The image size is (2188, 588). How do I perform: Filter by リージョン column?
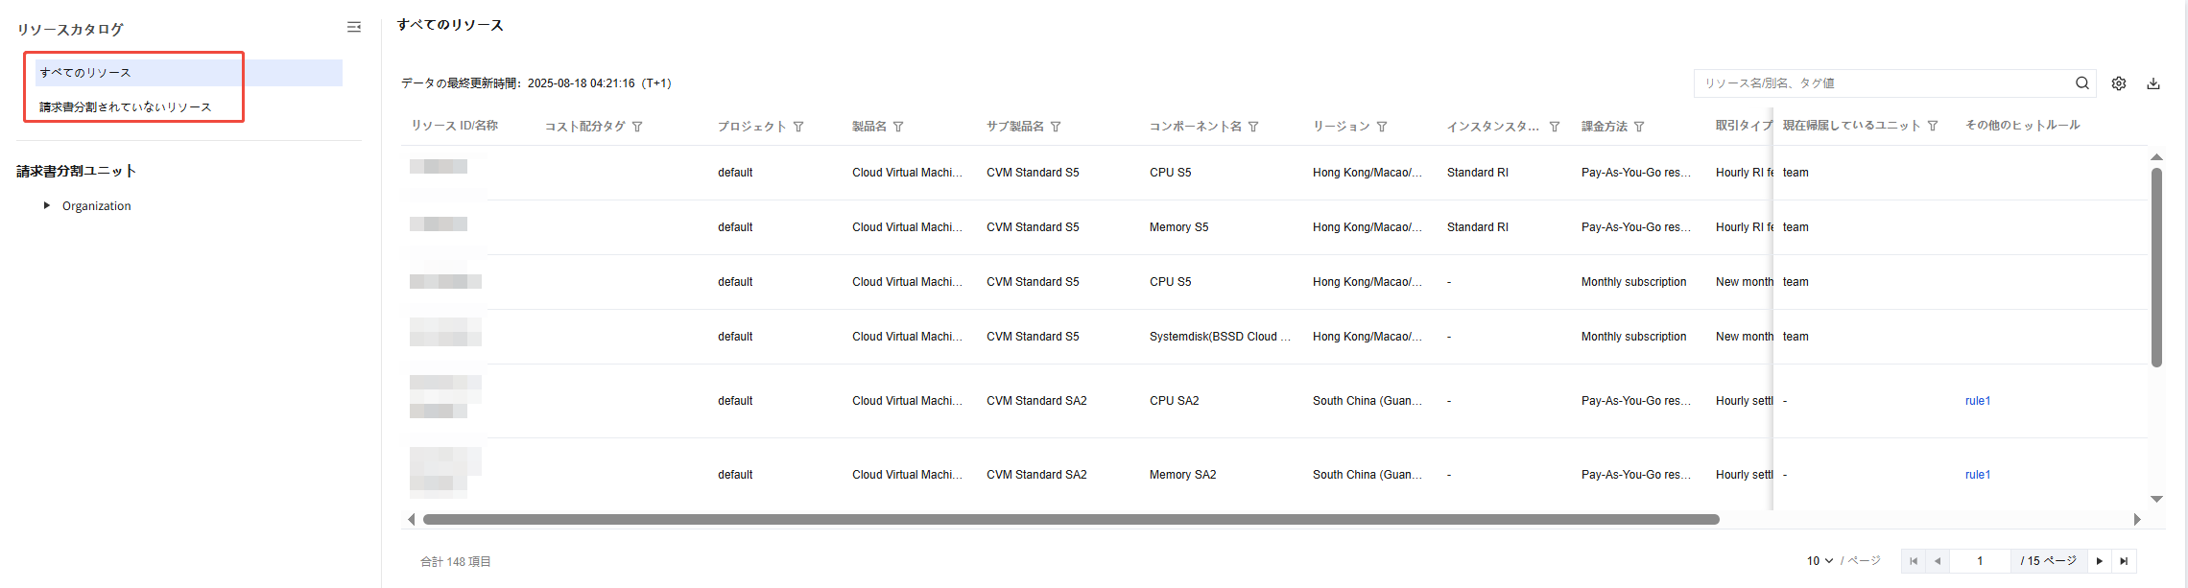tap(1382, 127)
